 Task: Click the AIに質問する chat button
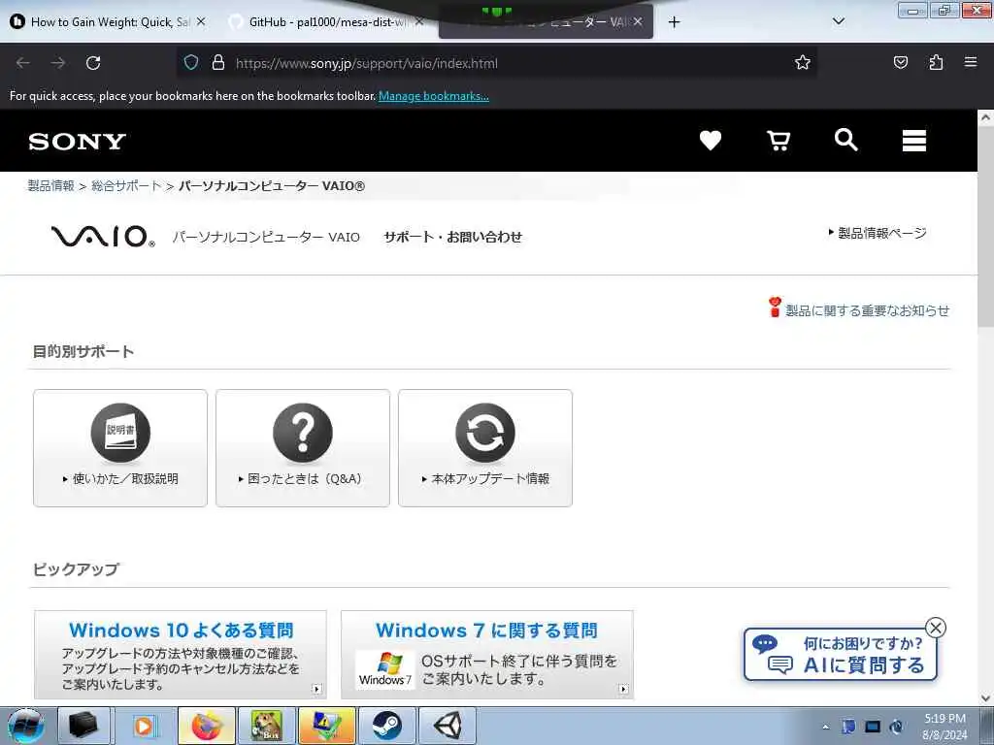[x=840, y=655]
